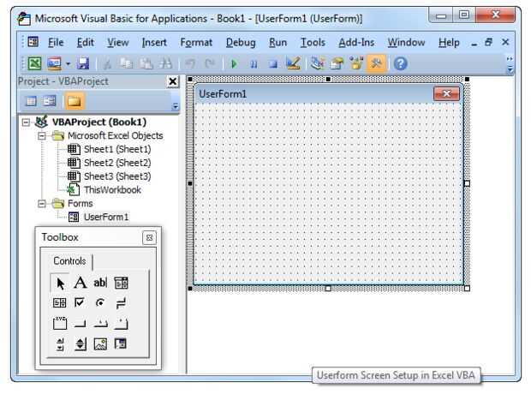Viewport: 531px width, 394px height.
Task: Click the Reset stop icon
Action: (x=273, y=63)
